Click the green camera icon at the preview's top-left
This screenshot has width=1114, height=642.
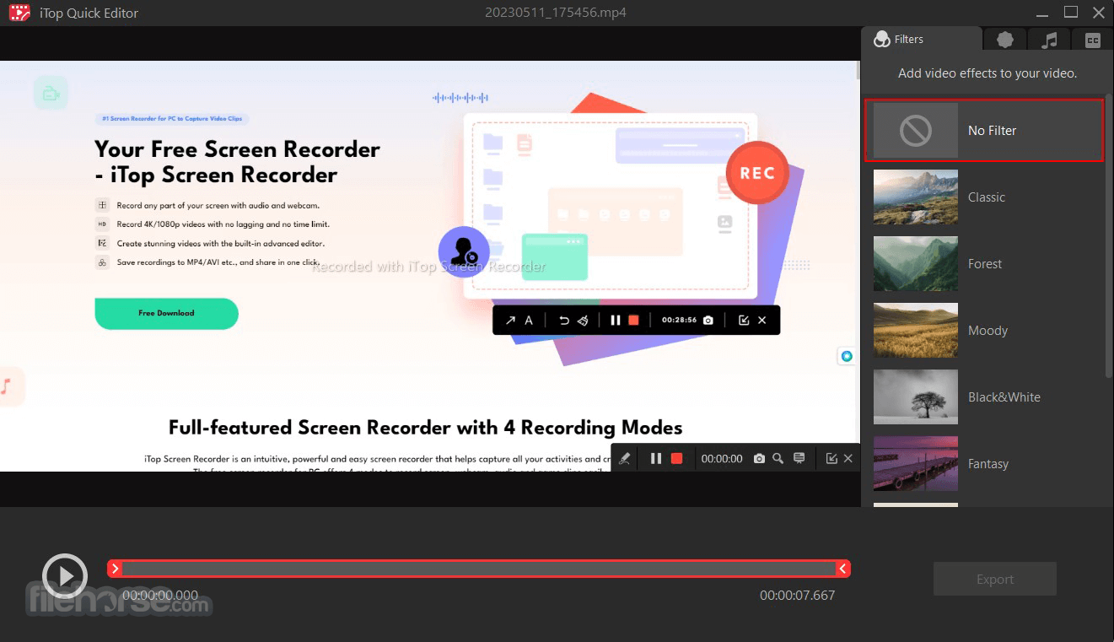coord(51,94)
